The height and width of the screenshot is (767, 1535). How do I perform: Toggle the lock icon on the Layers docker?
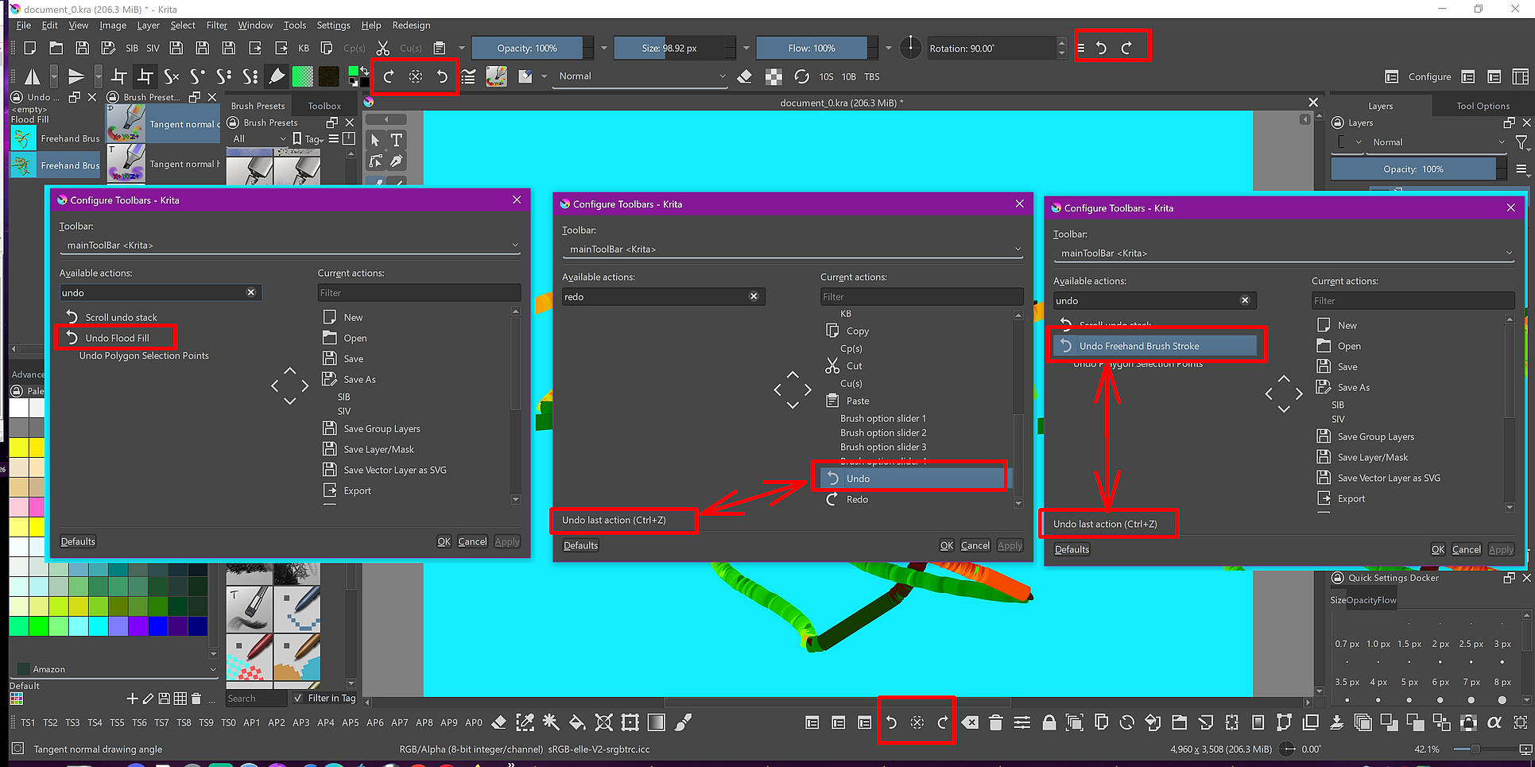tap(1338, 123)
